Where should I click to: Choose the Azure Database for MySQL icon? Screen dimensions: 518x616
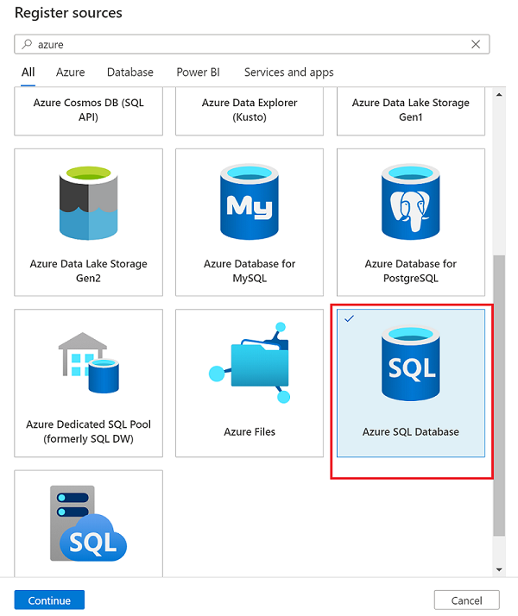250,202
